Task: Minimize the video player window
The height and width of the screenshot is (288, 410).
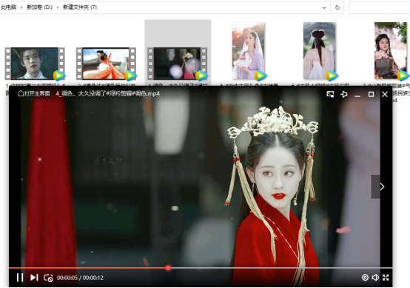Action: point(357,96)
